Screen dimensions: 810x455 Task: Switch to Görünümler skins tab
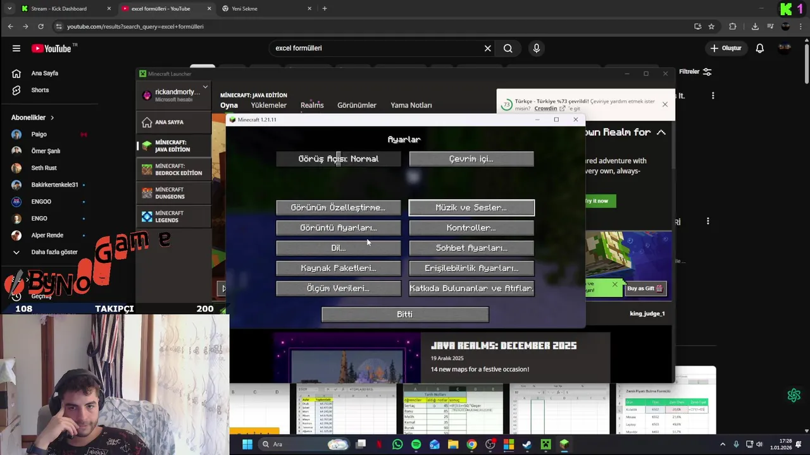click(x=357, y=106)
